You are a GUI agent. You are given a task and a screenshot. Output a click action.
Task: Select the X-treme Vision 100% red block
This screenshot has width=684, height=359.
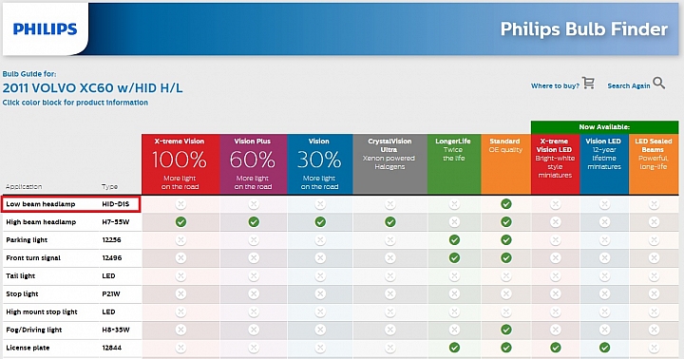click(180, 164)
